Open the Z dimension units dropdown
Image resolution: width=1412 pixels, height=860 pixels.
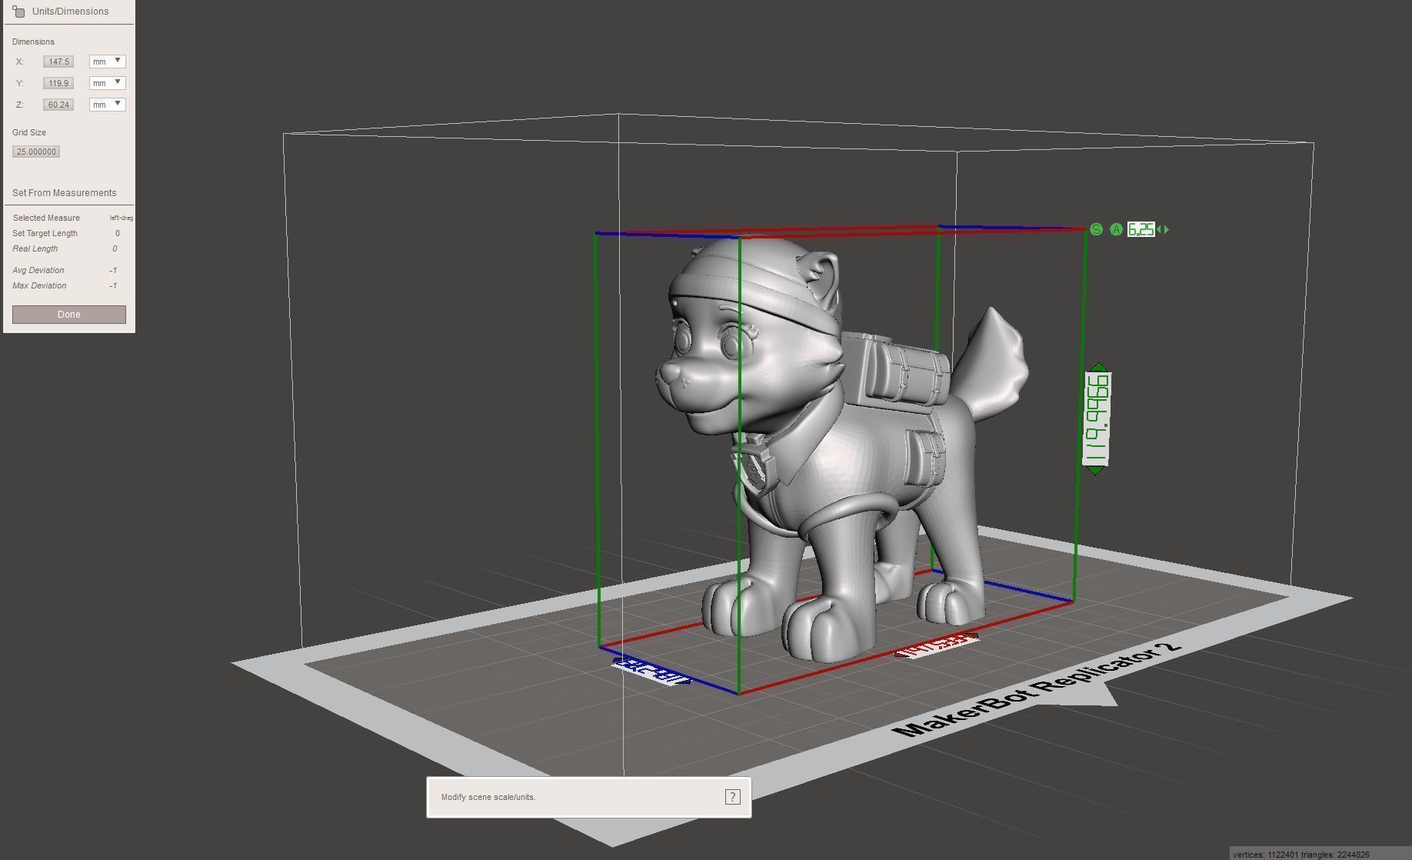[x=107, y=105]
